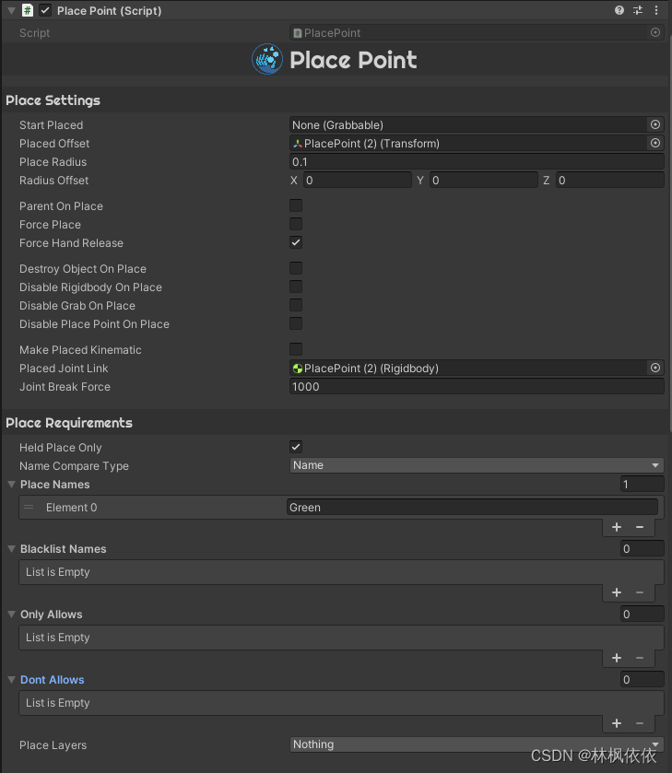Disable the Place Point script component checkbox
This screenshot has width=672, height=773.
click(45, 10)
